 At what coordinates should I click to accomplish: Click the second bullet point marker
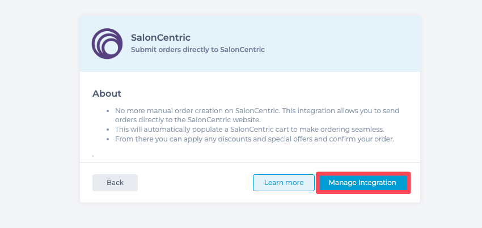pyautogui.click(x=108, y=130)
